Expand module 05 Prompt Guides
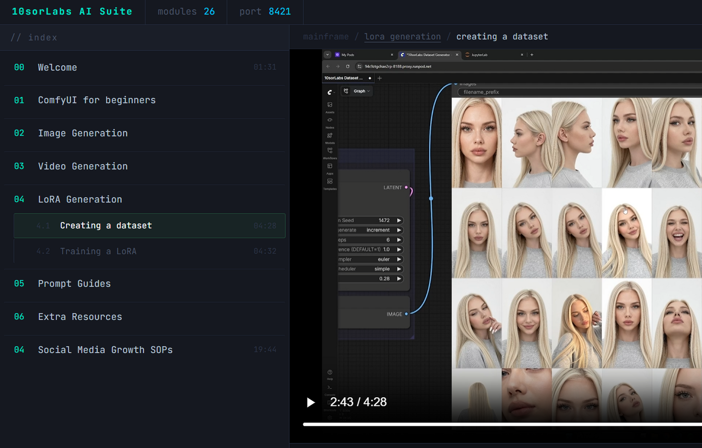The width and height of the screenshot is (702, 448). (145, 284)
